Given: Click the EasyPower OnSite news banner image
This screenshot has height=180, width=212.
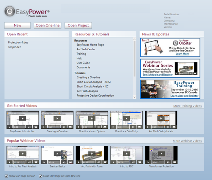Looking at the screenshot, I should (x=170, y=47).
